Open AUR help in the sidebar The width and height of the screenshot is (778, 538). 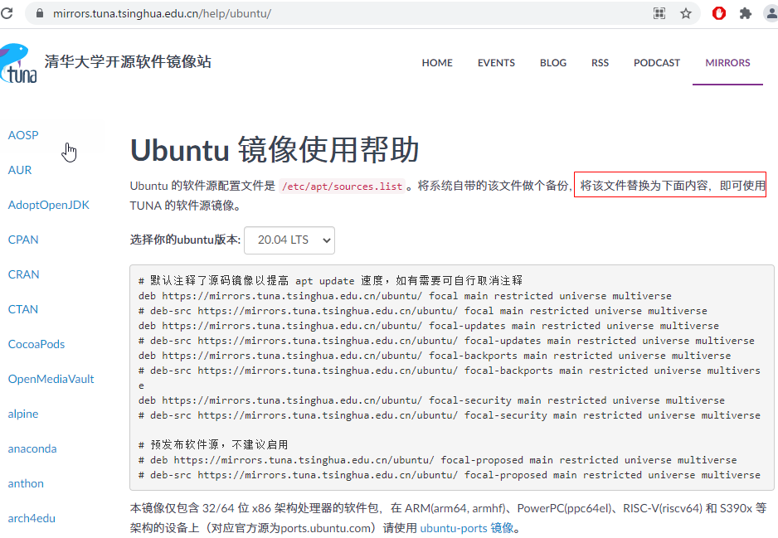(x=20, y=170)
